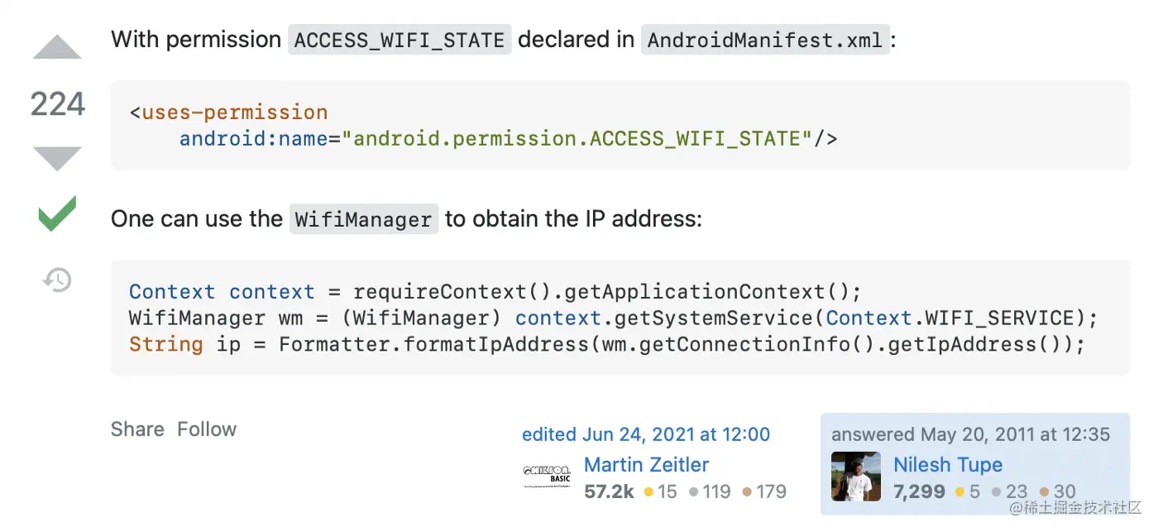Image resolution: width=1158 pixels, height=532 pixels.
Task: Open Nilesh Tupe's profile link
Action: pyautogui.click(x=948, y=465)
